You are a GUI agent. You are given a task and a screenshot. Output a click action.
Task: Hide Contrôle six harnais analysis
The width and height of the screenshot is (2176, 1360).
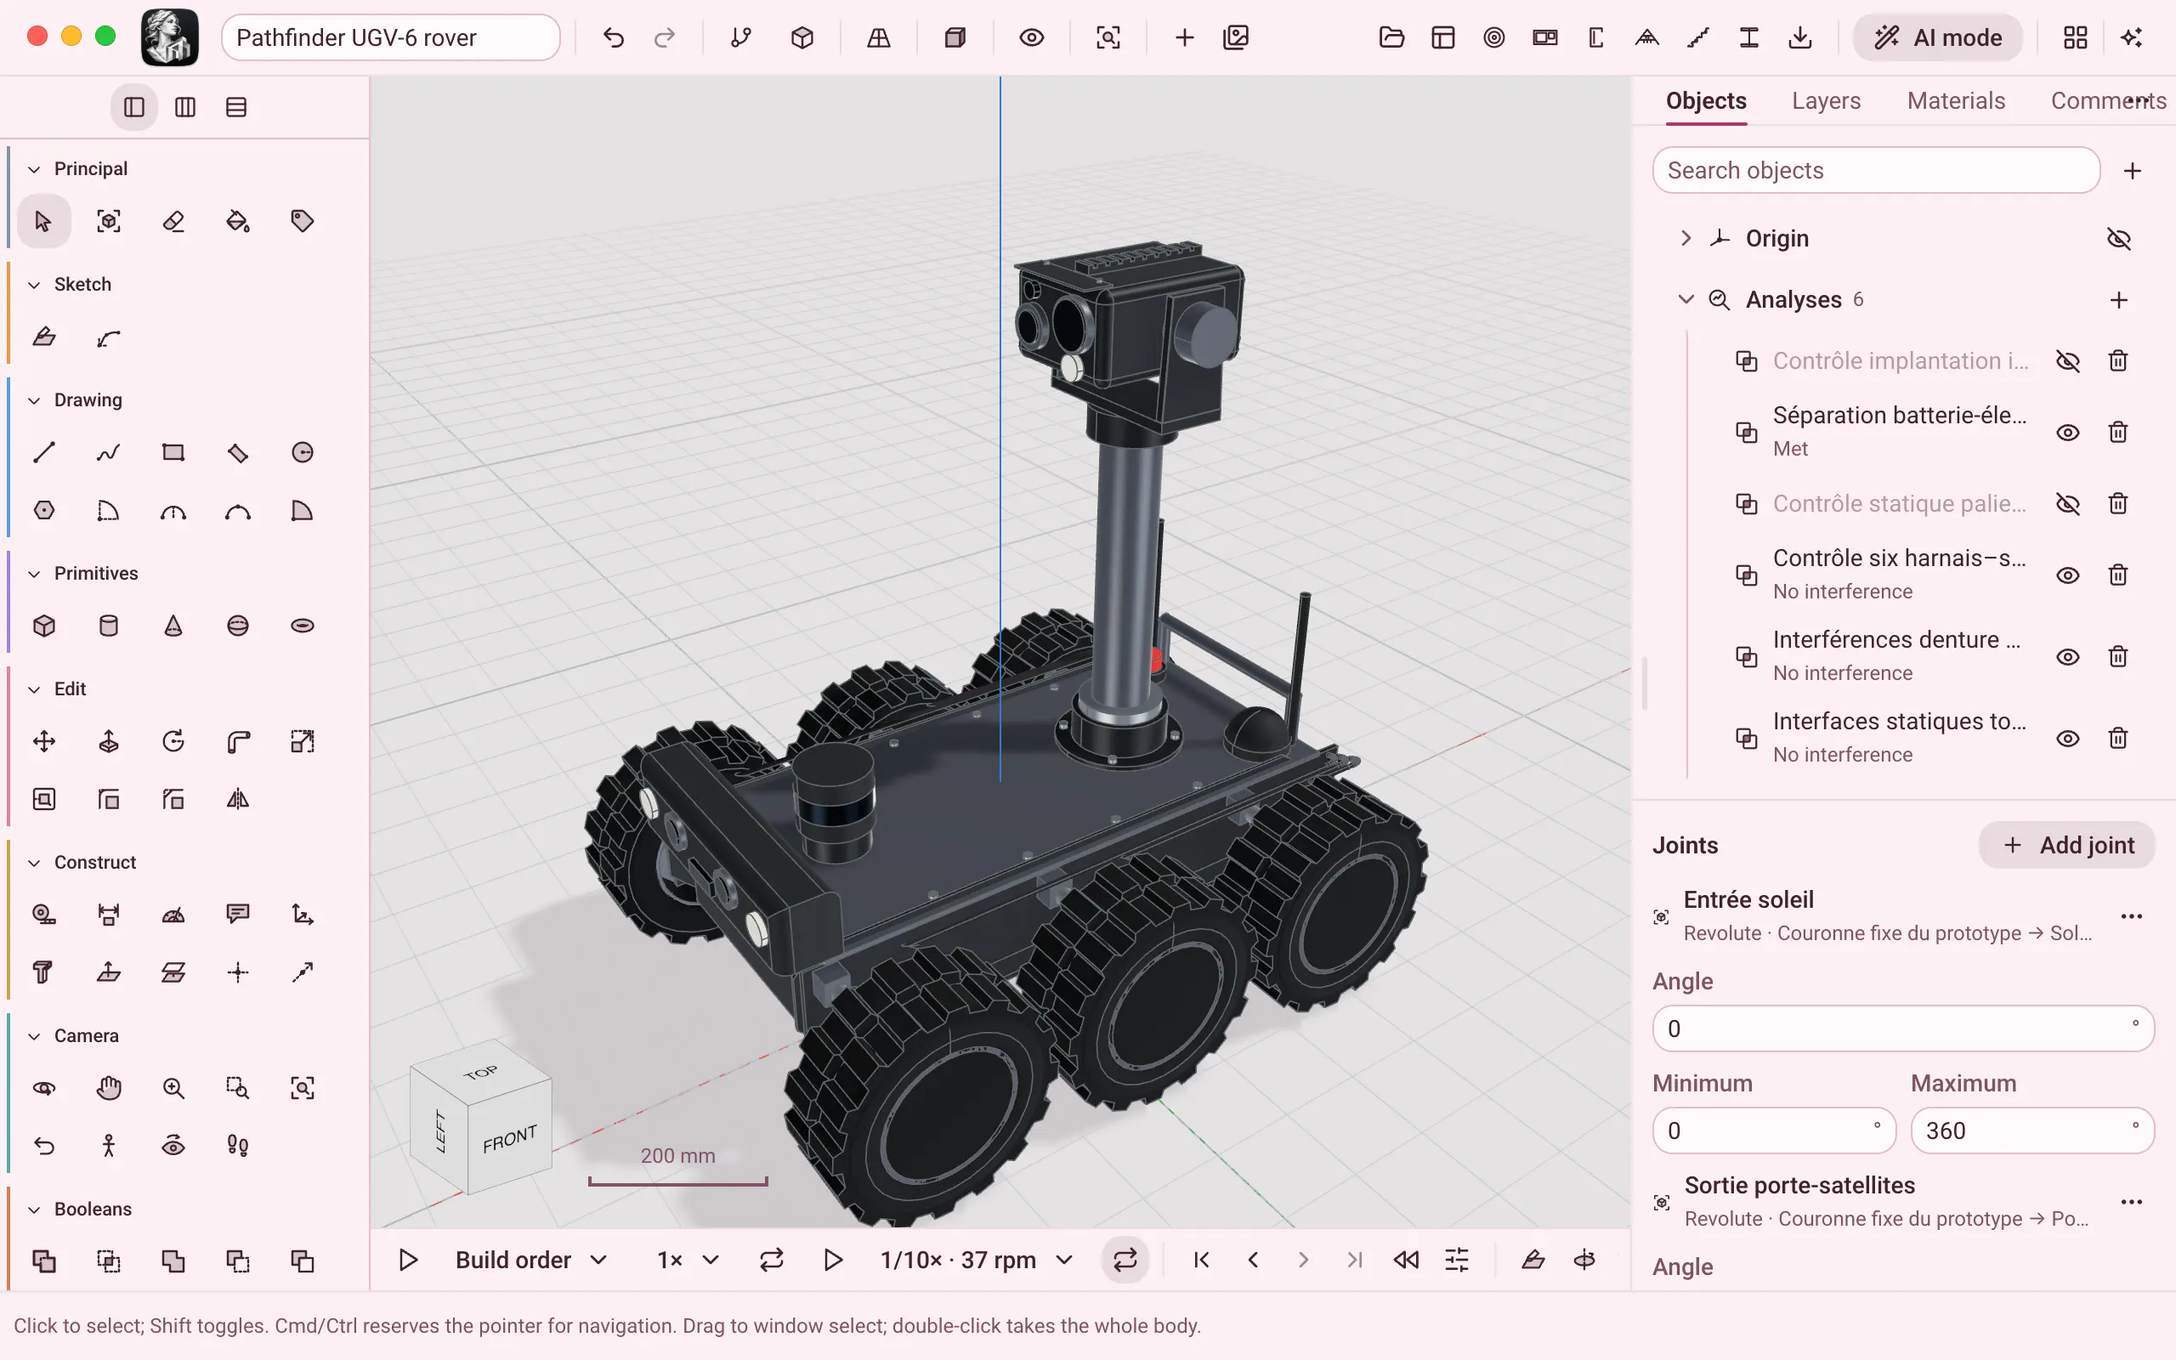click(2068, 575)
